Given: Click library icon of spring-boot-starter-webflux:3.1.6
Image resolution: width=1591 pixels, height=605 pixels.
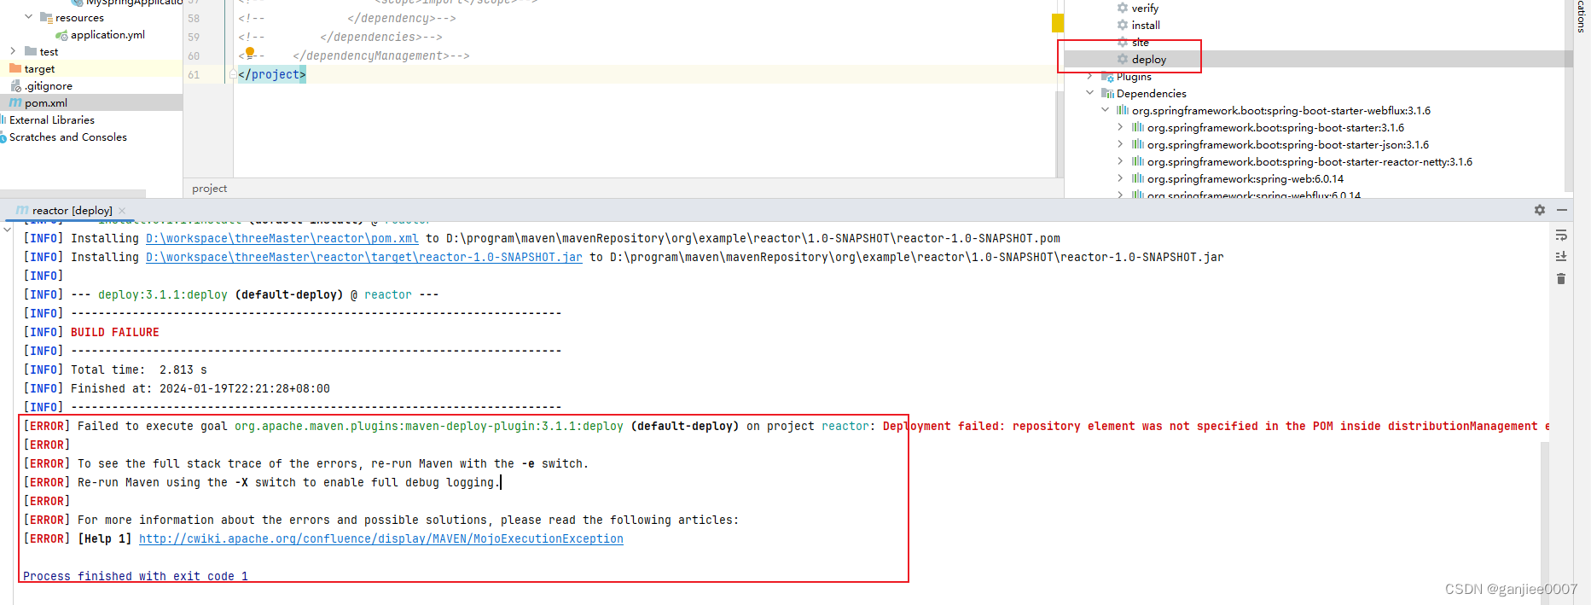Looking at the screenshot, I should [x=1123, y=111].
